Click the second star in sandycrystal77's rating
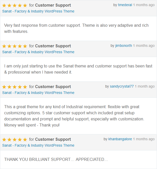The width and height of the screenshot is (157, 169). (9, 87)
